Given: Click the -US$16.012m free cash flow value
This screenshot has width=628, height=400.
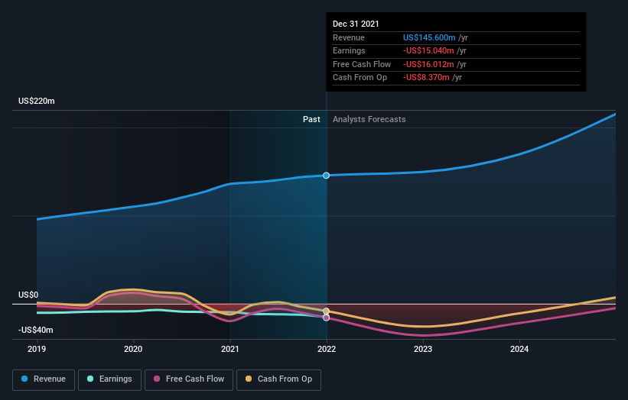Looking at the screenshot, I should click(428, 64).
